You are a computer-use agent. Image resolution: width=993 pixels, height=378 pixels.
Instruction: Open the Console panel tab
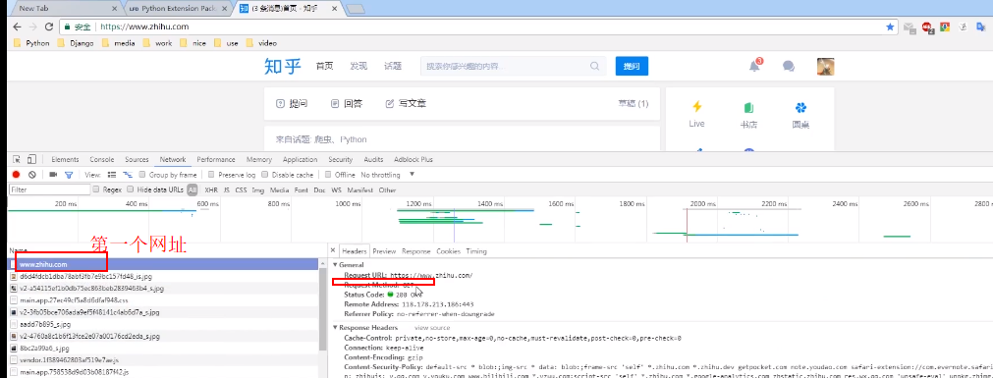pyautogui.click(x=102, y=160)
